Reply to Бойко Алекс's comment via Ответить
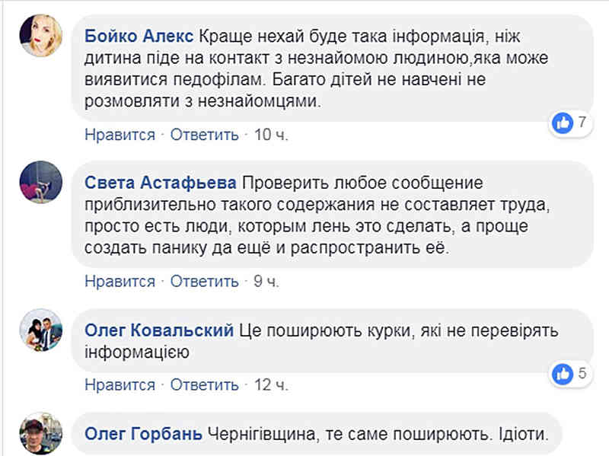The width and height of the screenshot is (609, 456). click(x=205, y=135)
